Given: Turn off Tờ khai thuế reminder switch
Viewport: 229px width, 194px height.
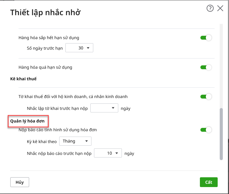Looking at the screenshot, I should (206, 97).
